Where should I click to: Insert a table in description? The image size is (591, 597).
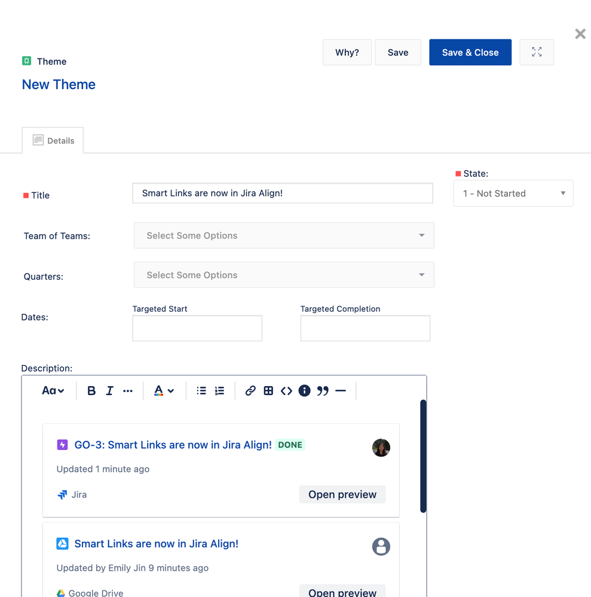pos(268,391)
